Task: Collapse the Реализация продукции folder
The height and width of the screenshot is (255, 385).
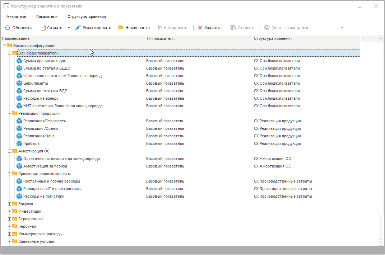Action: [10, 113]
